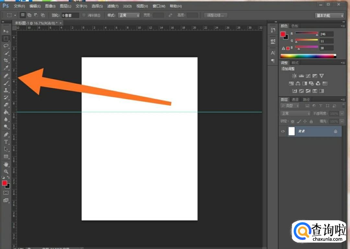
Task: Select the Lasso tool
Action: click(x=6, y=46)
